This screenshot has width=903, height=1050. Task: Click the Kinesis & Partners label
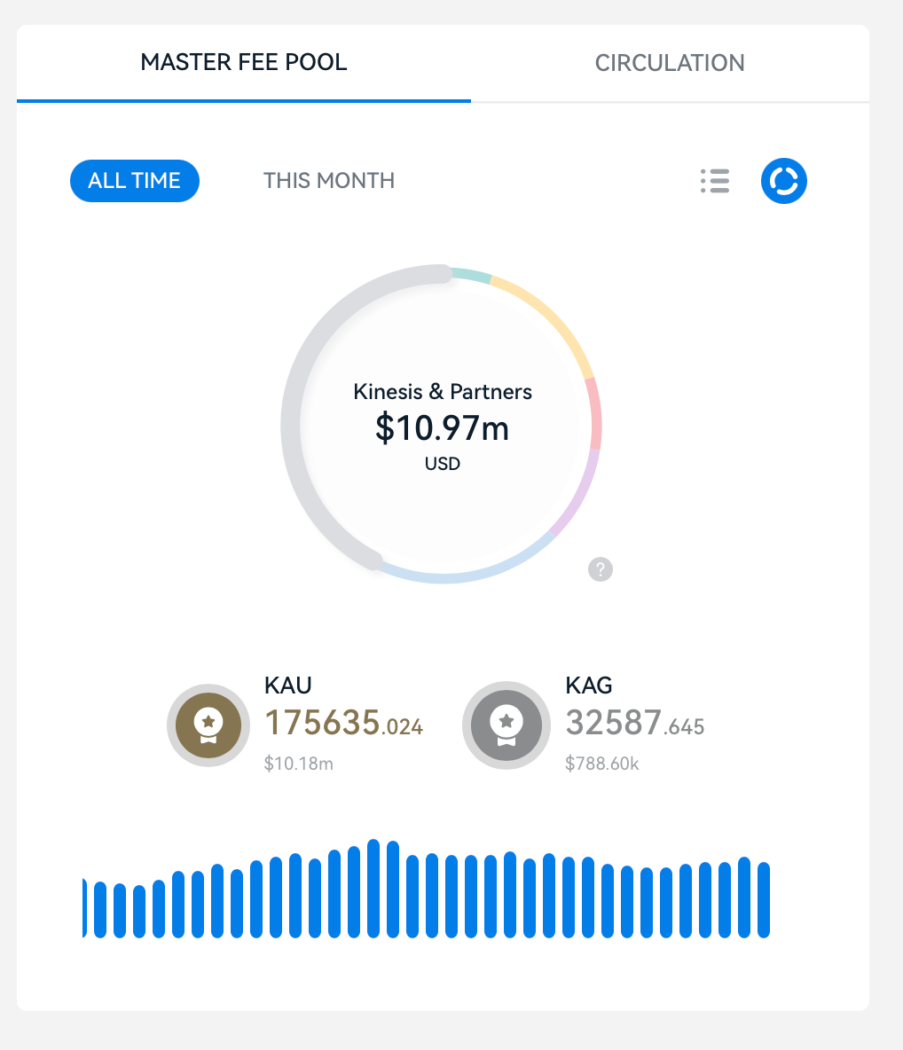click(442, 392)
